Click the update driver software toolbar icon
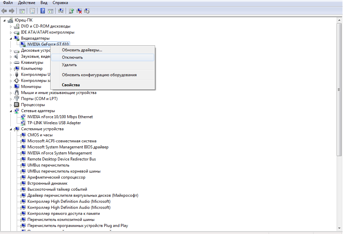The image size is (344, 234). click(x=71, y=11)
